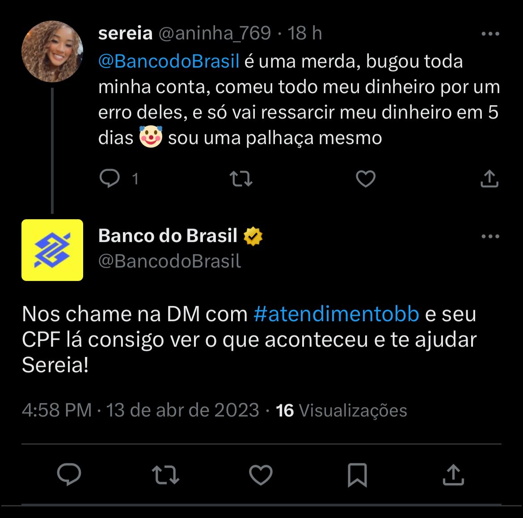The width and height of the screenshot is (523, 518).
Task: Retweet the Banco do Brasil reply
Action: pyautogui.click(x=165, y=474)
